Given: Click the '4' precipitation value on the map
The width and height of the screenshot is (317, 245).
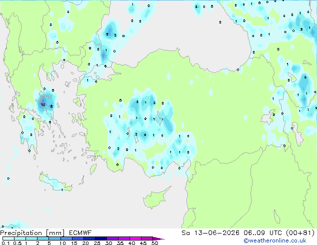Looking at the screenshot, I should coord(145,135).
